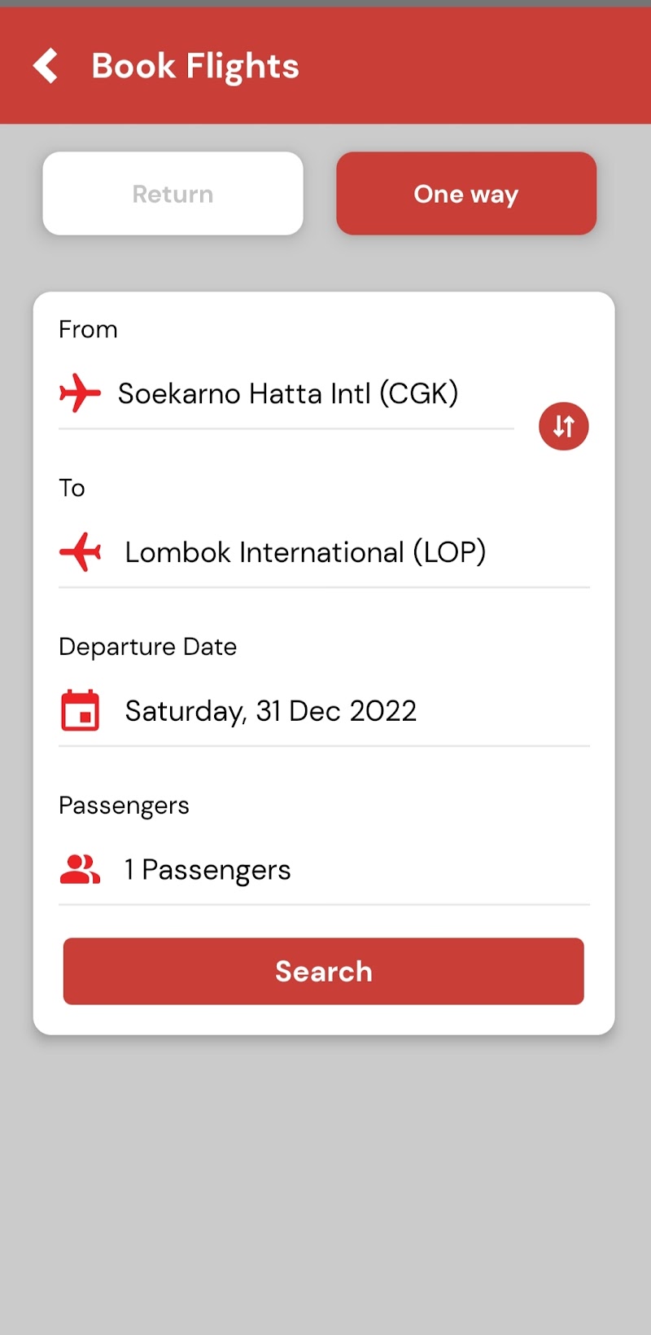Click the From field label
This screenshot has height=1335, width=651.
88,329
